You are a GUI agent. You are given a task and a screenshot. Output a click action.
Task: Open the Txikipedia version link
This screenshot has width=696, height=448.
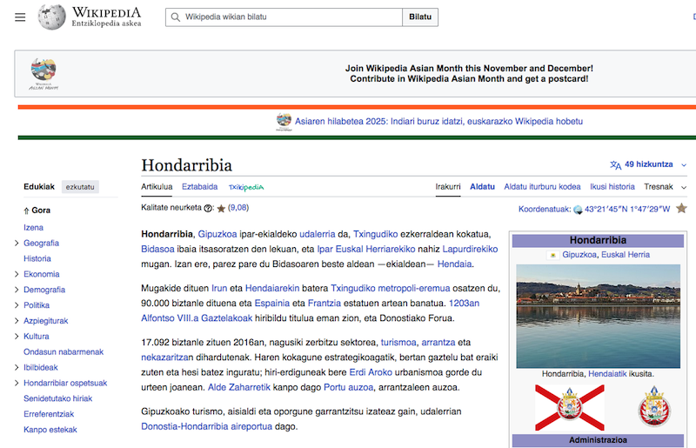[246, 187]
